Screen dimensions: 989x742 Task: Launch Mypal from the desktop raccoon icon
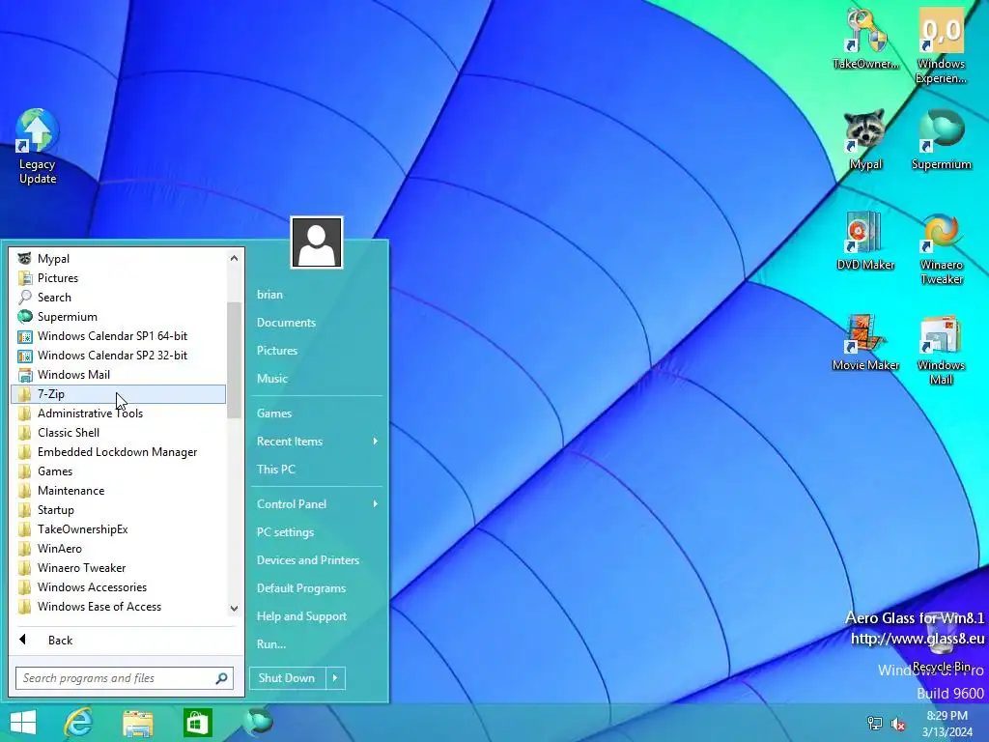865,139
